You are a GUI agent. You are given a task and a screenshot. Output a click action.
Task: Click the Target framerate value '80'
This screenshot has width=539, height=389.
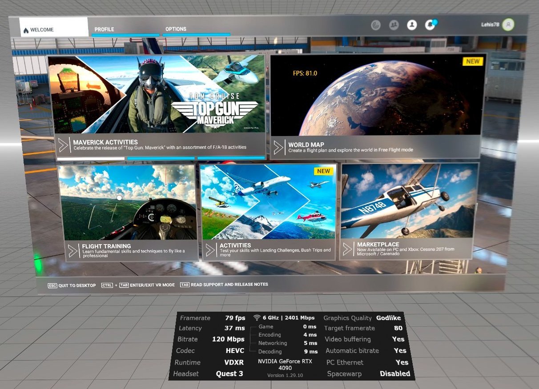click(398, 328)
